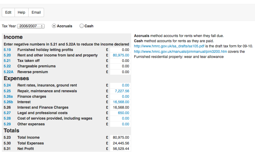
Task: Click the 5.26b Interest reference link
Action: (x=8, y=102)
